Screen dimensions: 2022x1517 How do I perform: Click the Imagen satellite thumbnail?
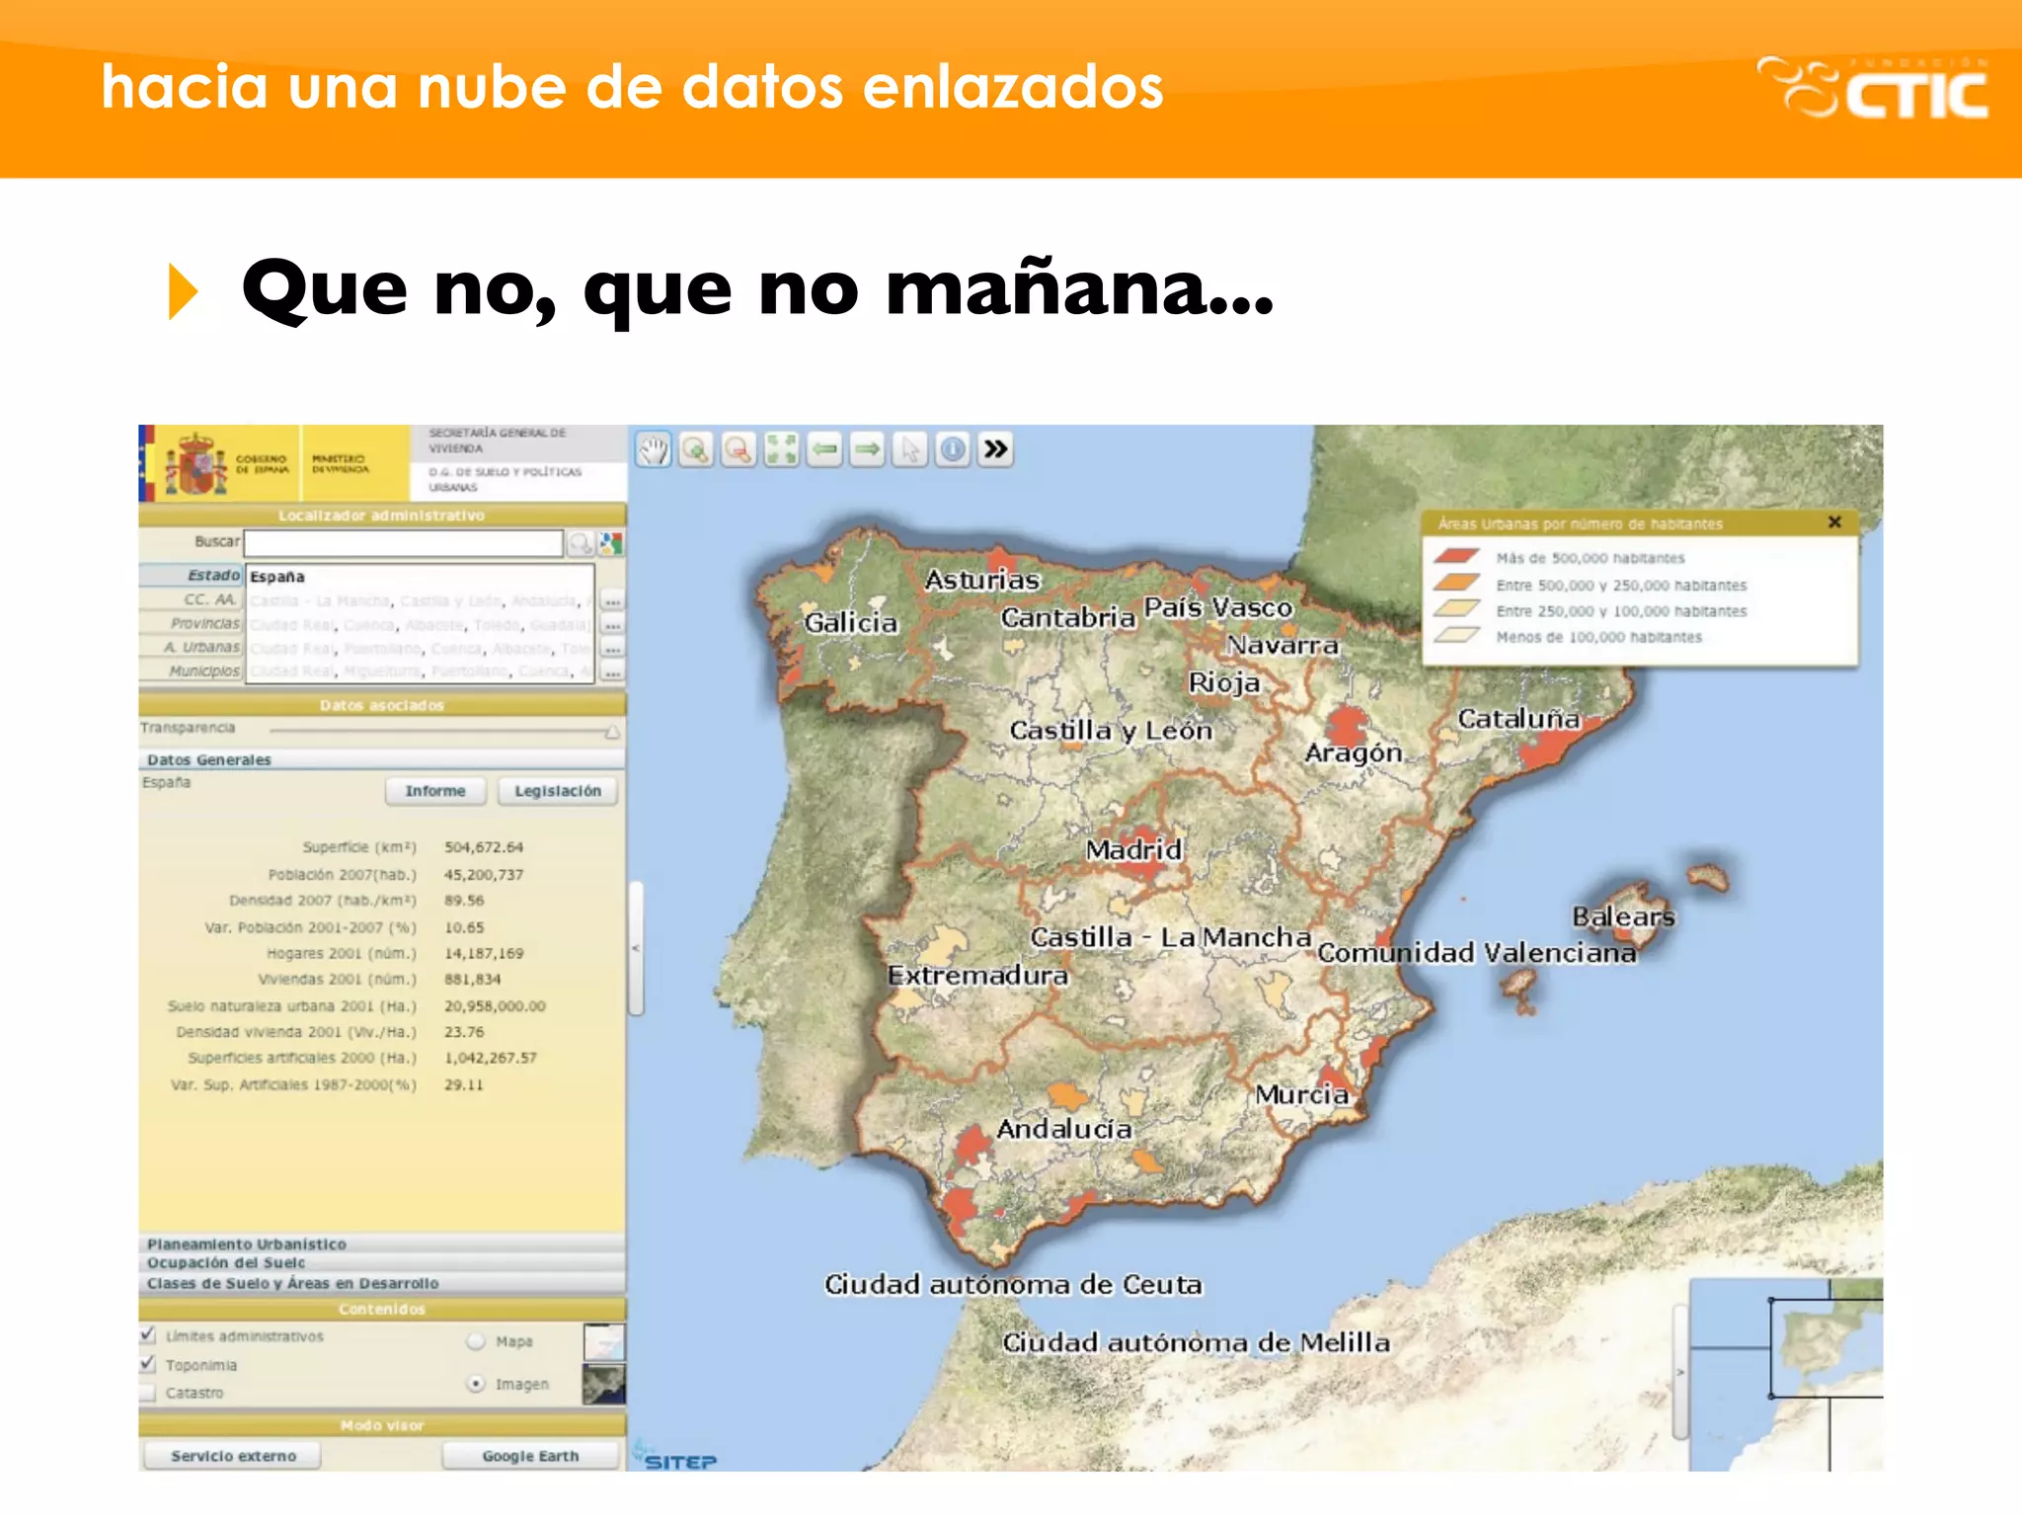pos(603,1385)
